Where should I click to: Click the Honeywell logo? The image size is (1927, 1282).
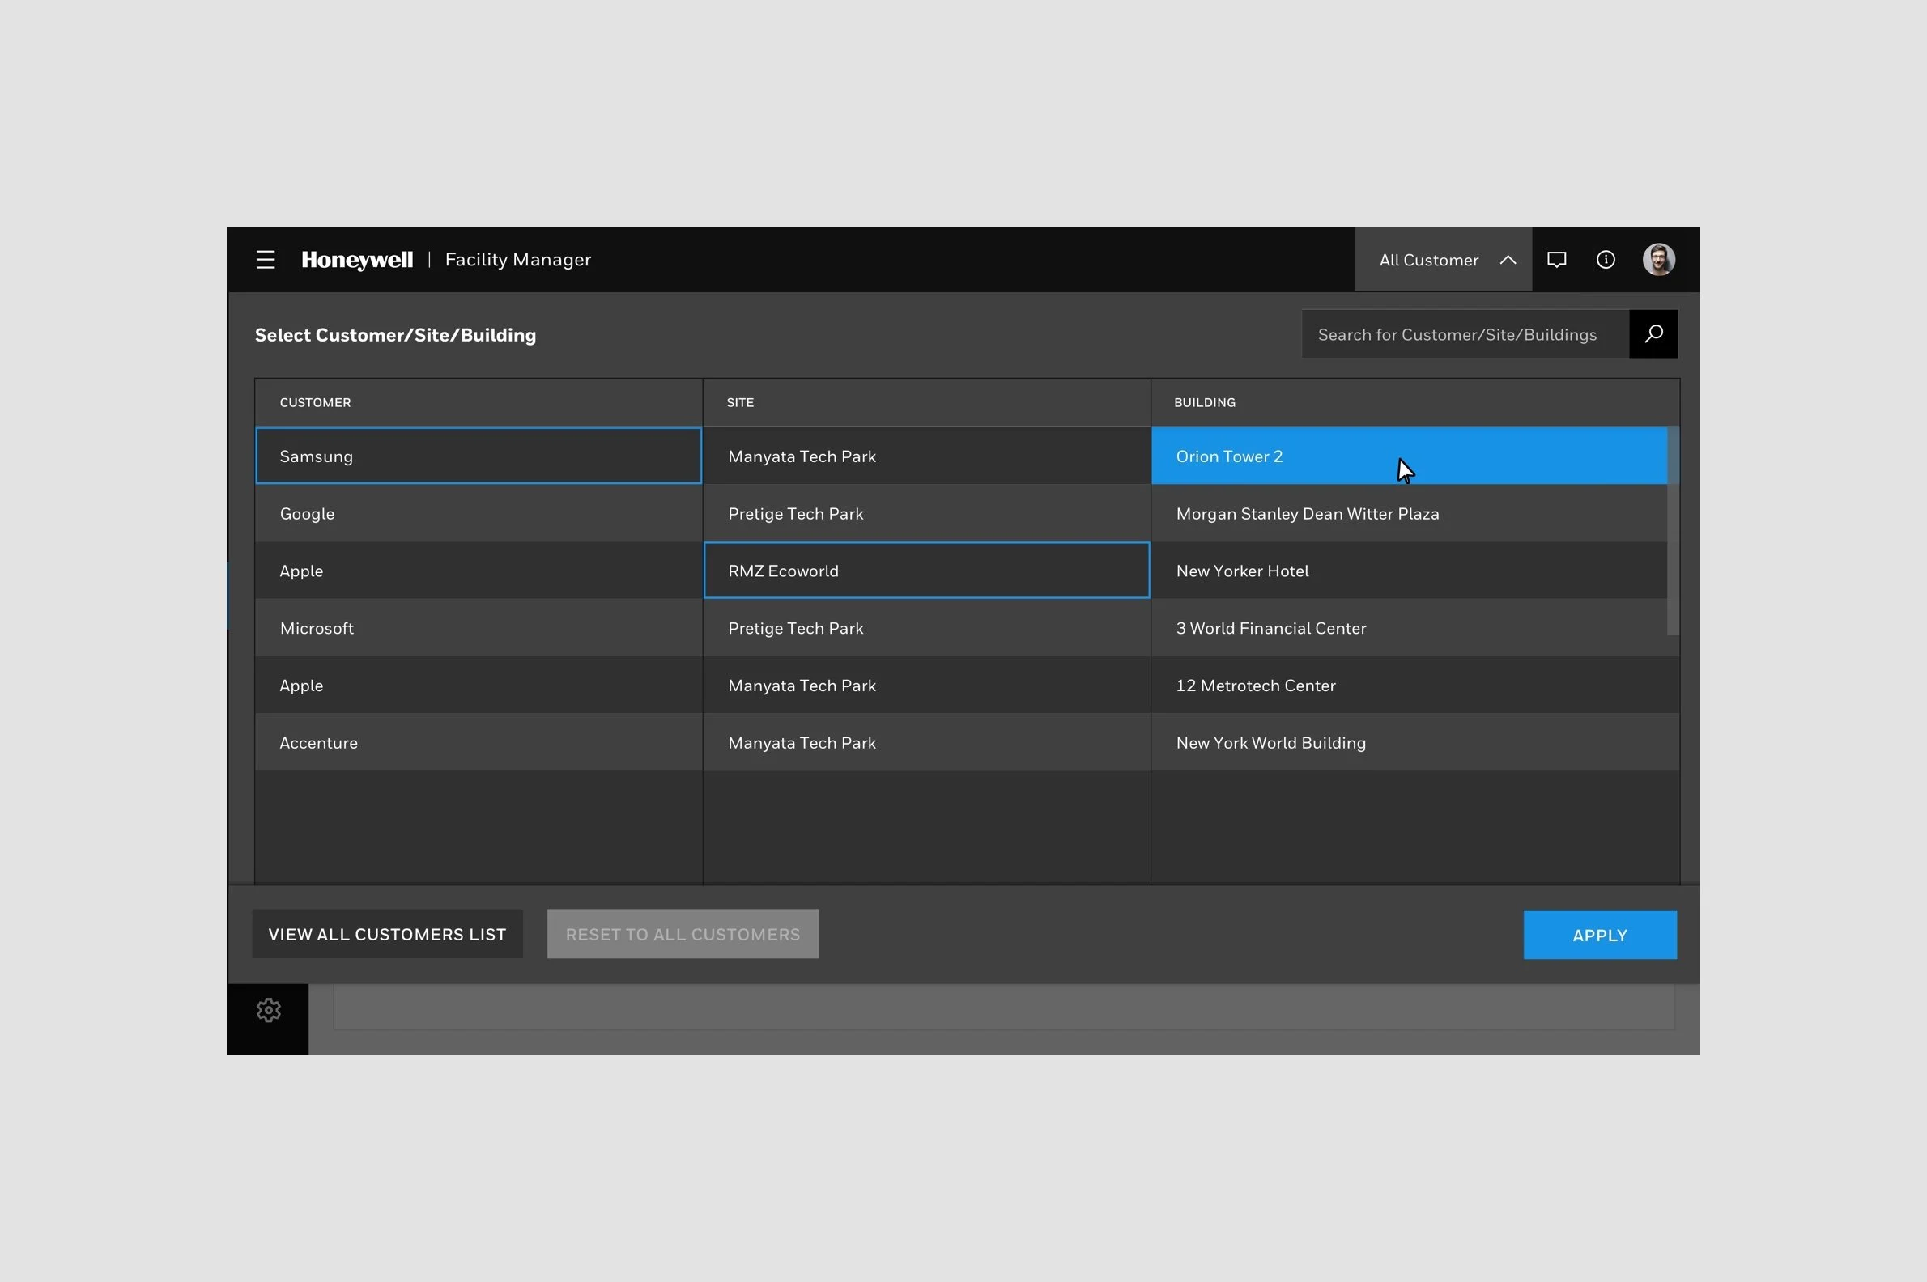356,260
